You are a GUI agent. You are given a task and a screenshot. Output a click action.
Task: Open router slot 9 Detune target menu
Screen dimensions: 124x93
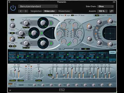point(92,55)
